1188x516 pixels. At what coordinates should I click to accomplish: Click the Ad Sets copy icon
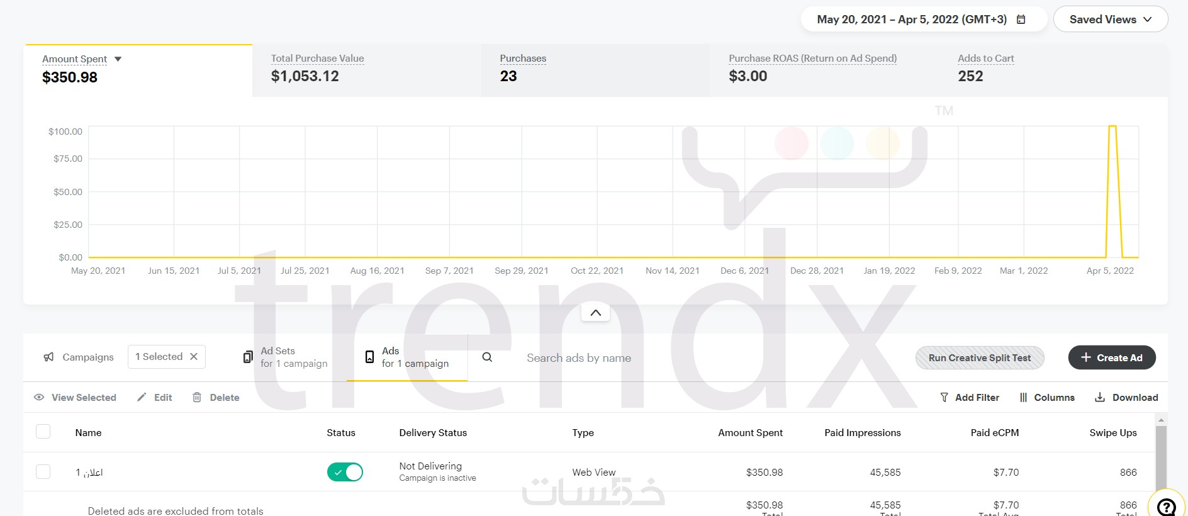click(248, 357)
